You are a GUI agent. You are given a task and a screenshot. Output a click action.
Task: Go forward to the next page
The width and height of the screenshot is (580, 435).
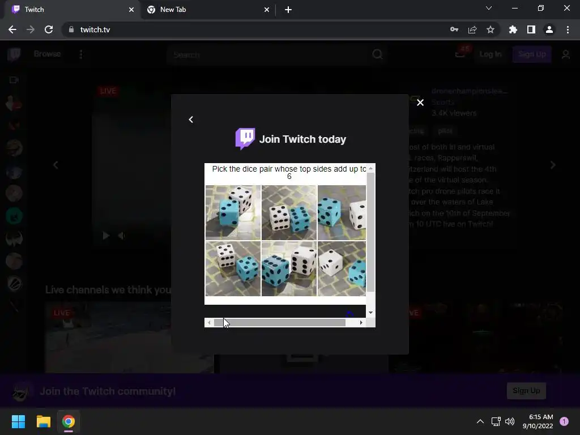click(31, 29)
